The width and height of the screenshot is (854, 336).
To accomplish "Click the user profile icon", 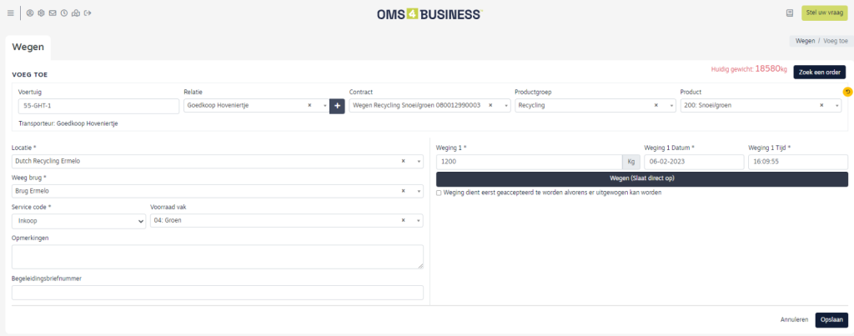I will (30, 13).
